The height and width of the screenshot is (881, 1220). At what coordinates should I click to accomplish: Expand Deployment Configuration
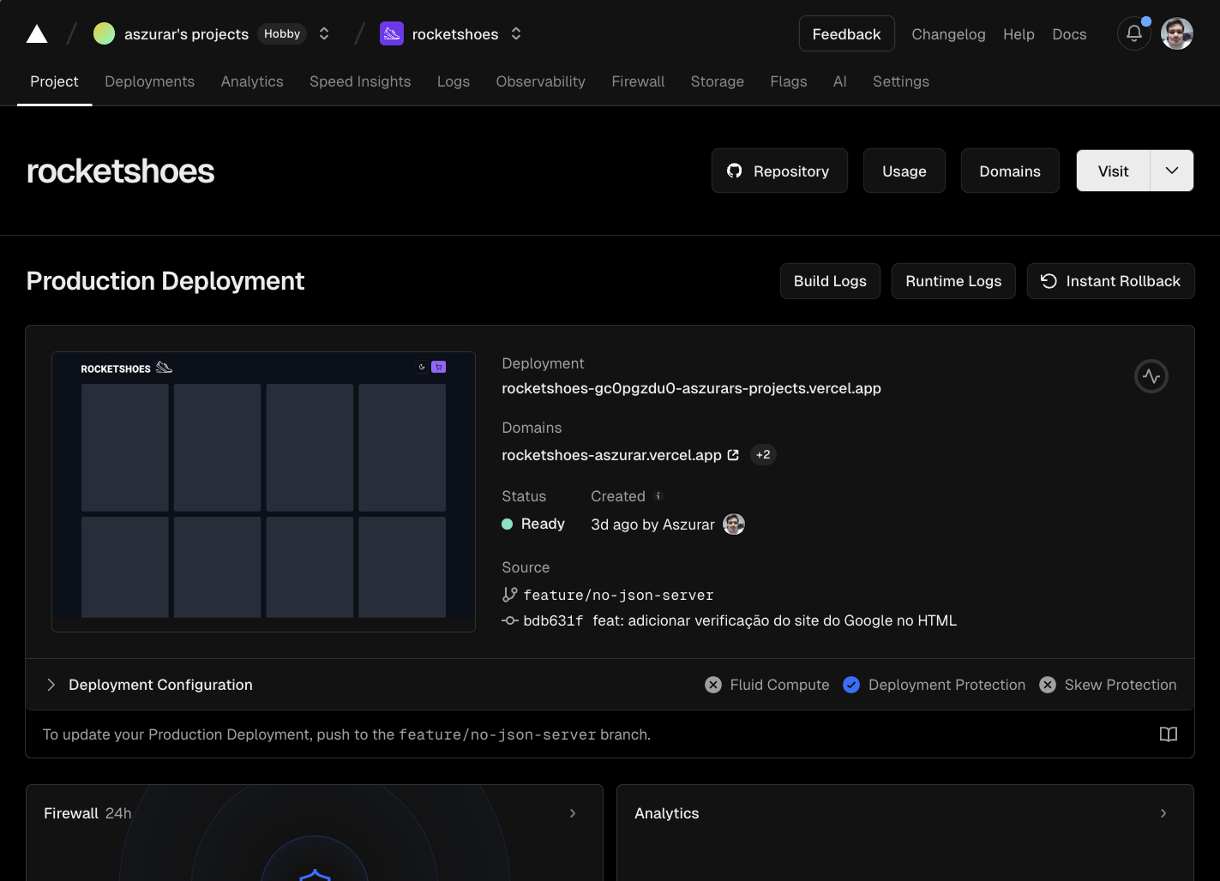click(148, 685)
